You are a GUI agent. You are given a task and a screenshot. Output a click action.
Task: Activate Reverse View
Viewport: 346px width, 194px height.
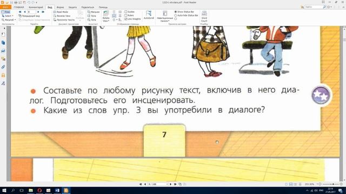pyautogui.click(x=62, y=16)
